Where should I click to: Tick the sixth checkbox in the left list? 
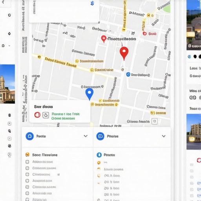27,193
